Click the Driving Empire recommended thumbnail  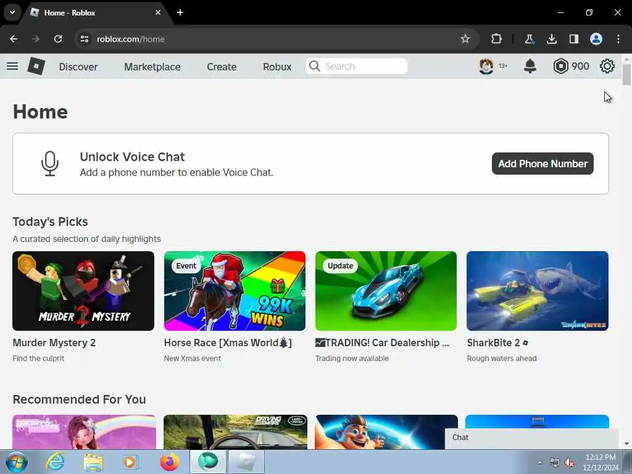pyautogui.click(x=235, y=432)
